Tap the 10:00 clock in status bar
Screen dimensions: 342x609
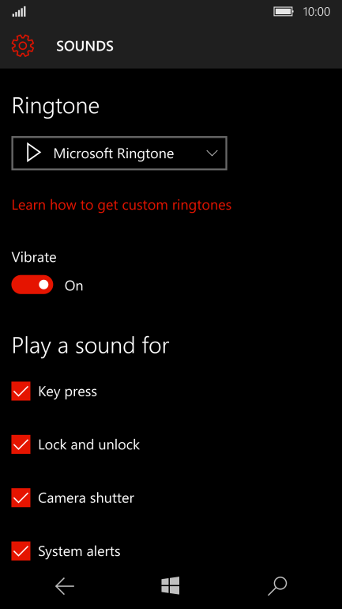317,12
